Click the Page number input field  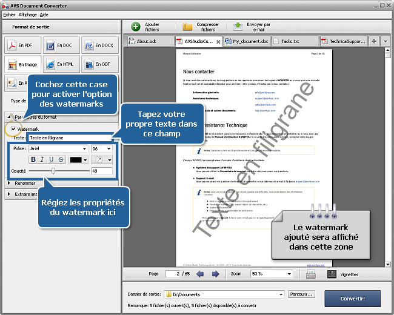pyautogui.click(x=173, y=274)
